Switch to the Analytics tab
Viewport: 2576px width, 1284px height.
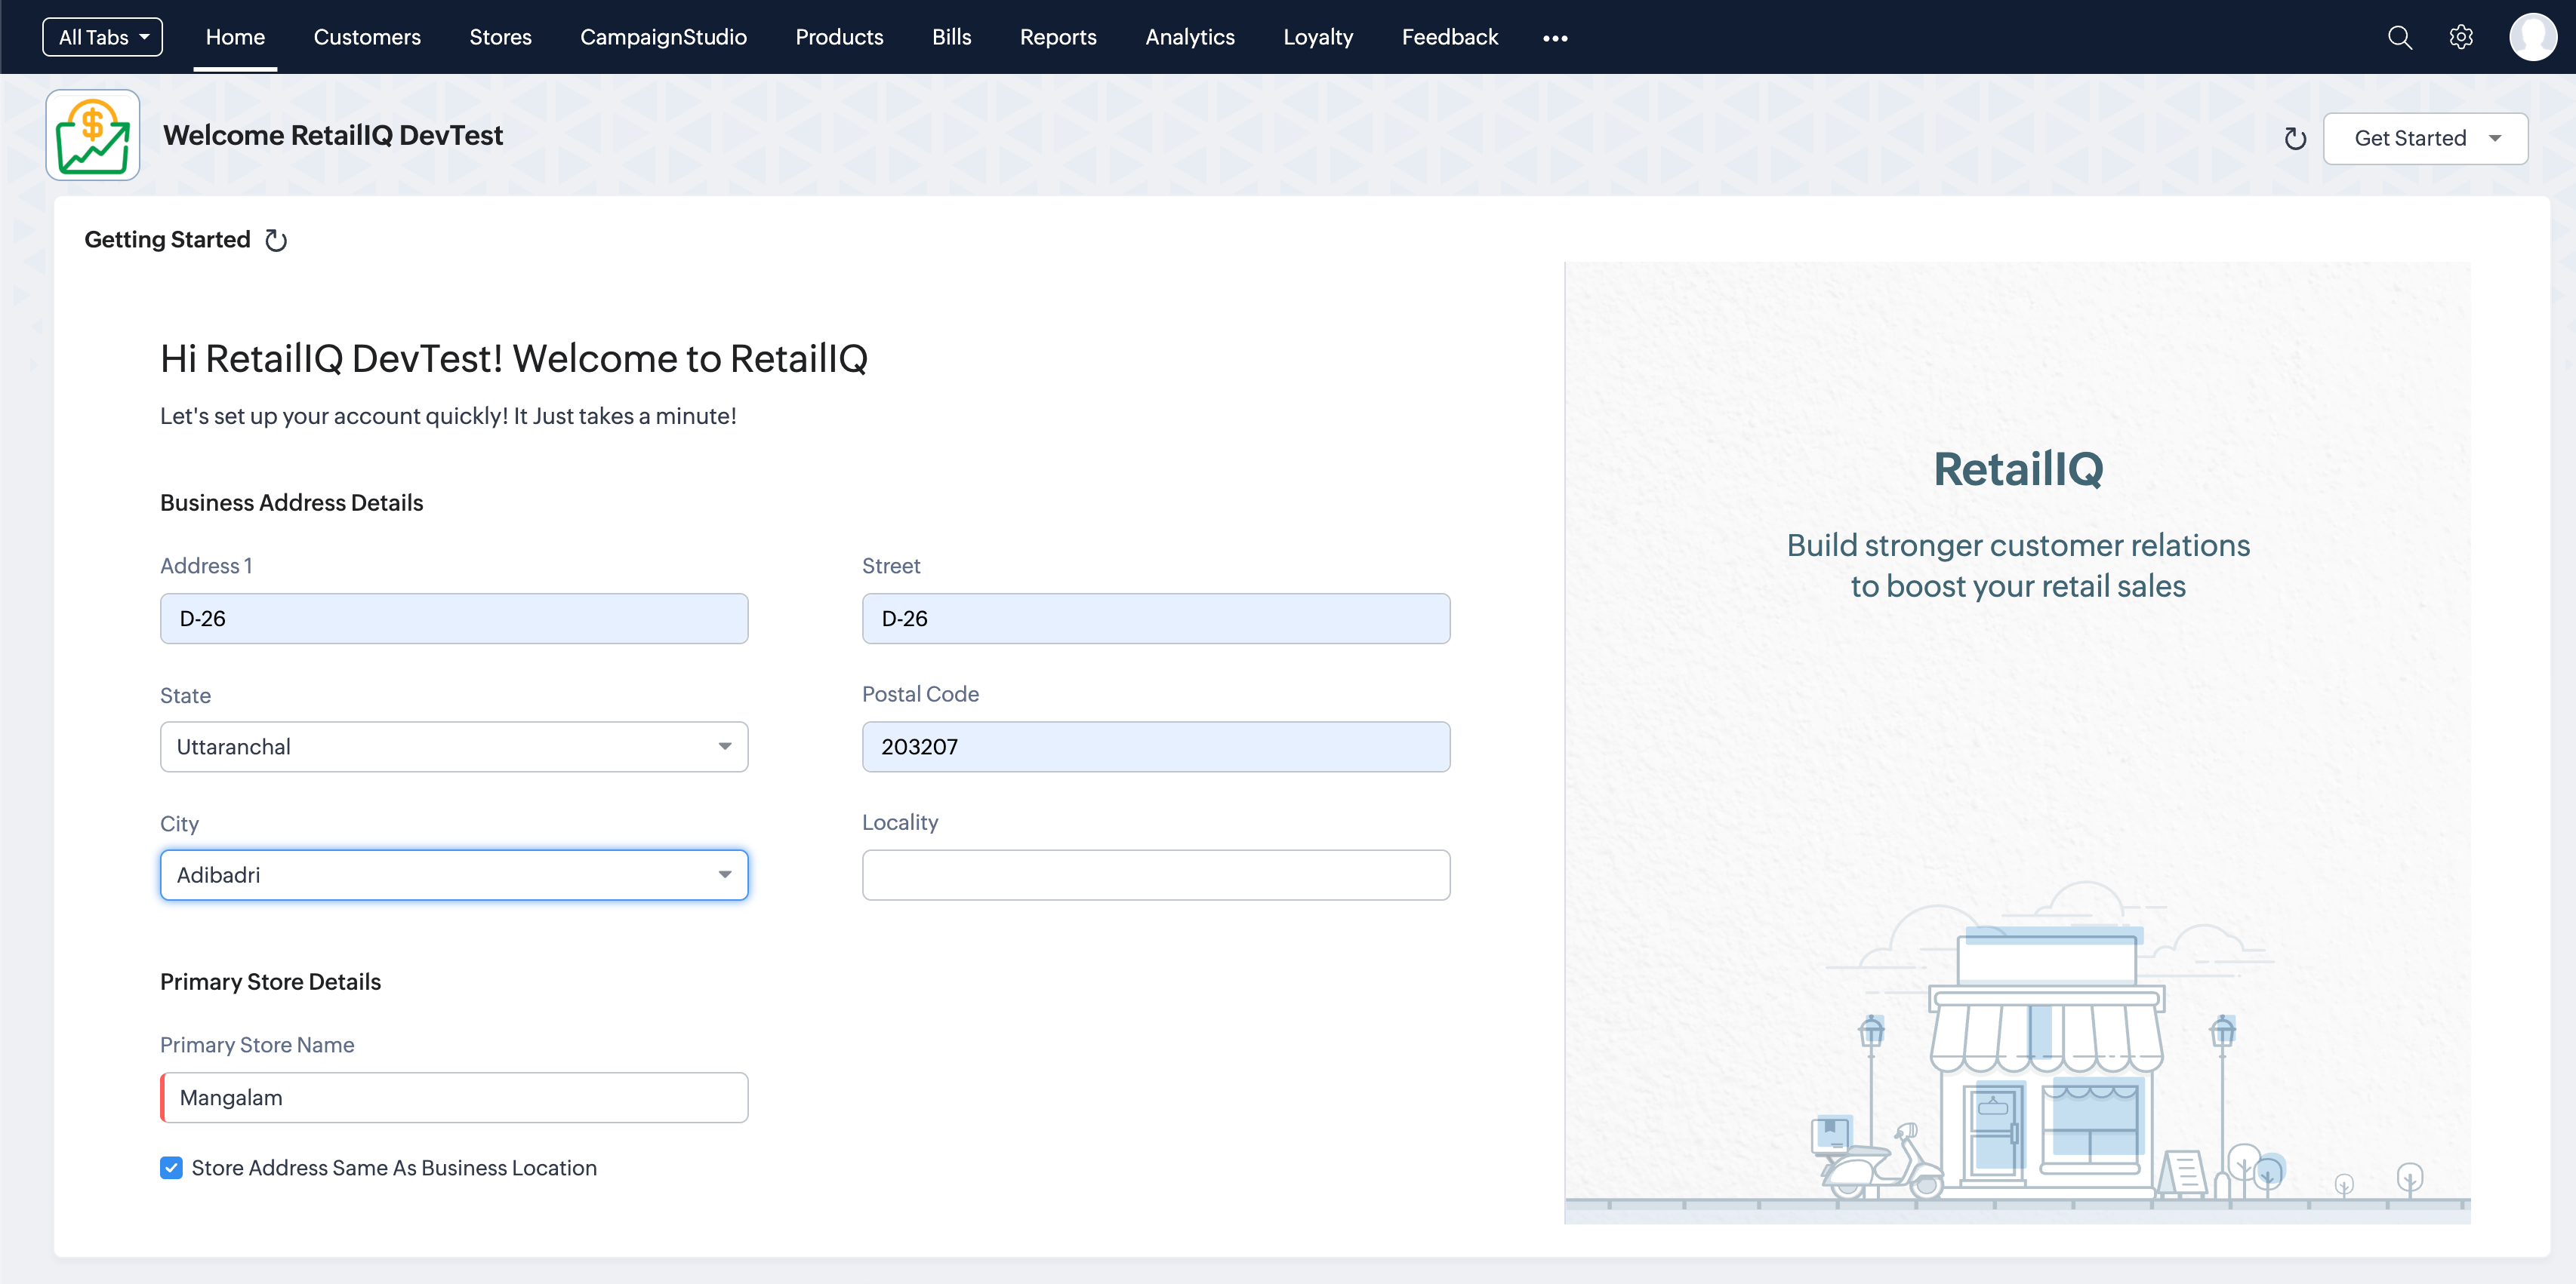pyautogui.click(x=1190, y=37)
